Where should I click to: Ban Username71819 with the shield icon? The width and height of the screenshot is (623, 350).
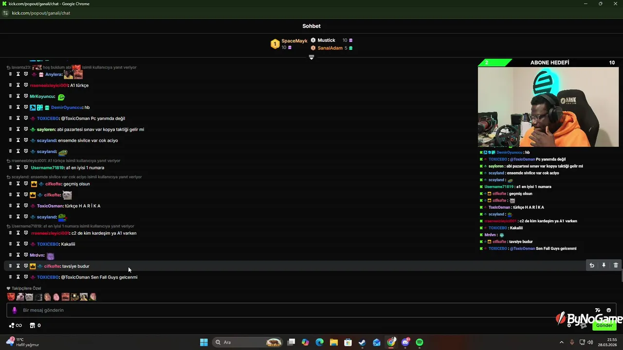(x=26, y=167)
